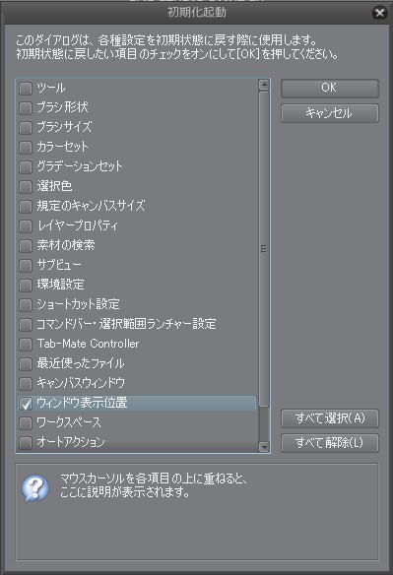Check the グラデーションセット option

[26, 167]
